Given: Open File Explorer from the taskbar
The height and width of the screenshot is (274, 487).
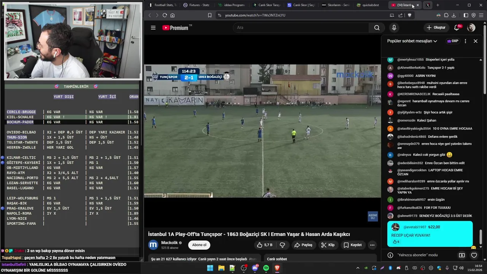Looking at the screenshot, I should tap(221, 268).
